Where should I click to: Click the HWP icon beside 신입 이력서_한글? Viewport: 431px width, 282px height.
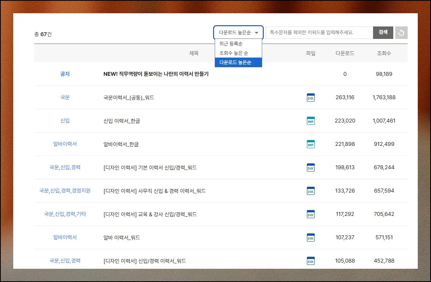310,121
